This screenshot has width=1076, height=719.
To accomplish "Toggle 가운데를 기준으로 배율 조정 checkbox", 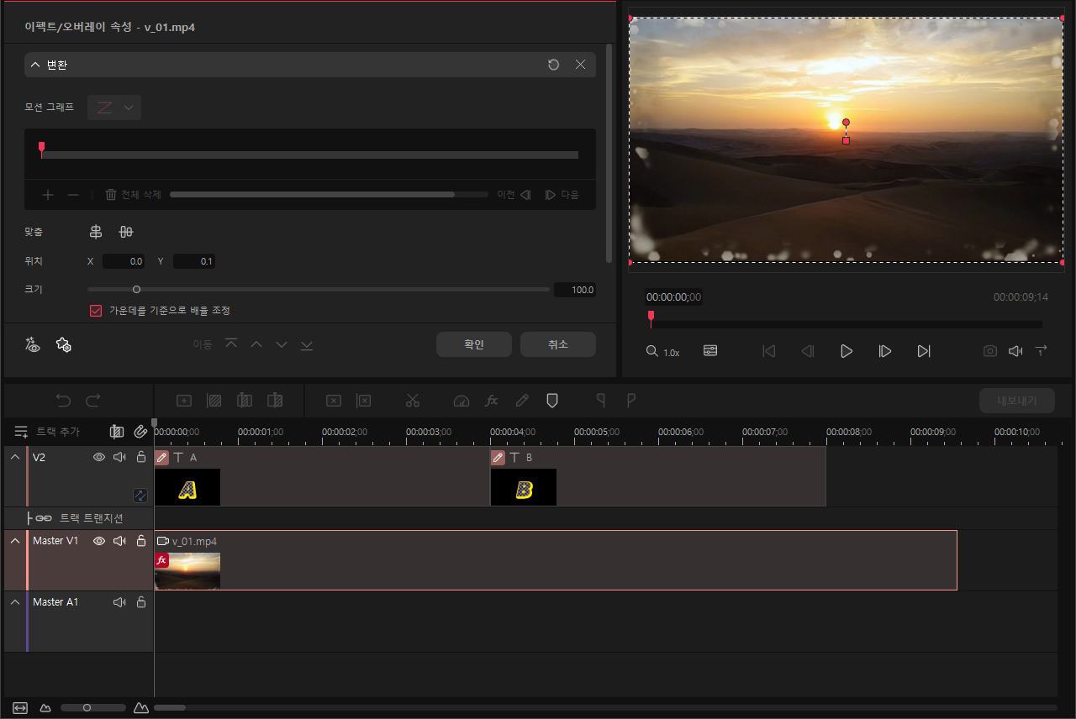I will [96, 311].
